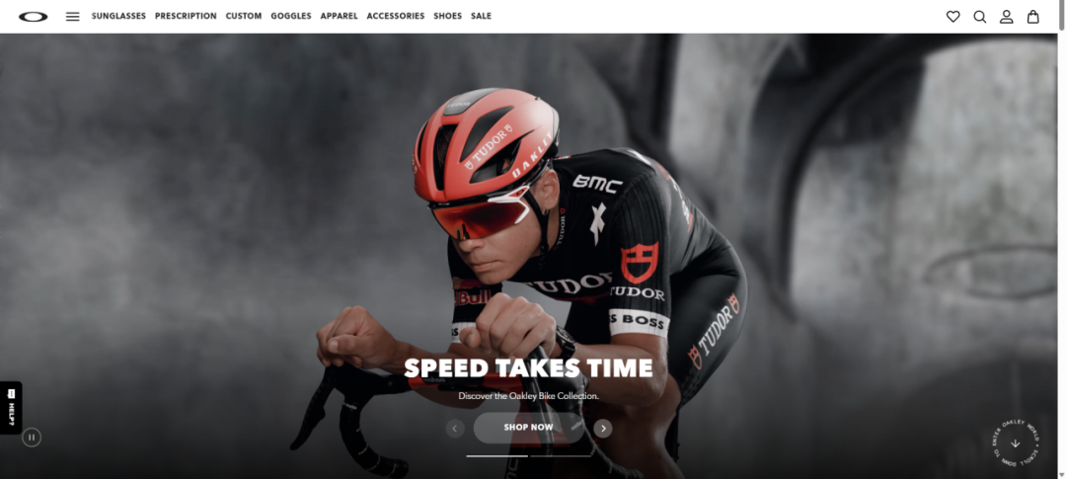
Task: Open the account profile icon
Action: pyautogui.click(x=1006, y=17)
